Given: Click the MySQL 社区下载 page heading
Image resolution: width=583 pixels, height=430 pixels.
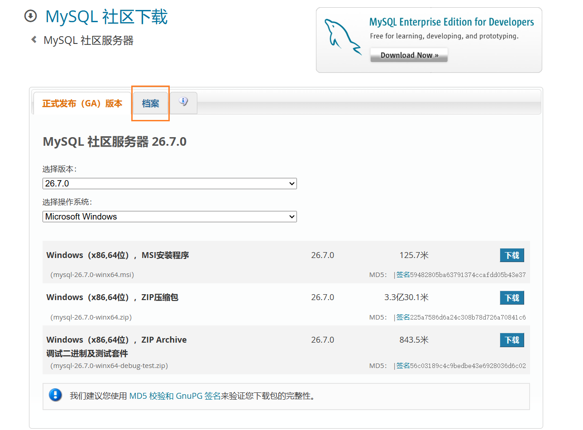Looking at the screenshot, I should (106, 17).
